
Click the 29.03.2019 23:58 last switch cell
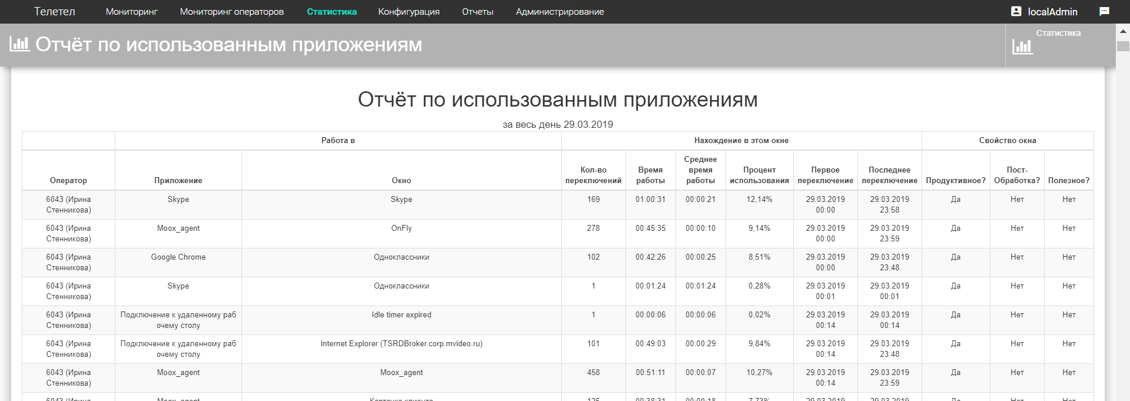[x=890, y=204]
